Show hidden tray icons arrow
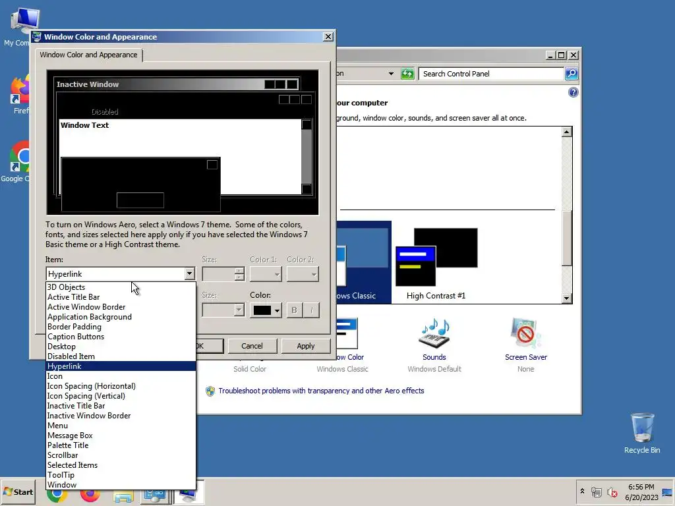Viewport: 675px width, 506px height. click(x=583, y=492)
